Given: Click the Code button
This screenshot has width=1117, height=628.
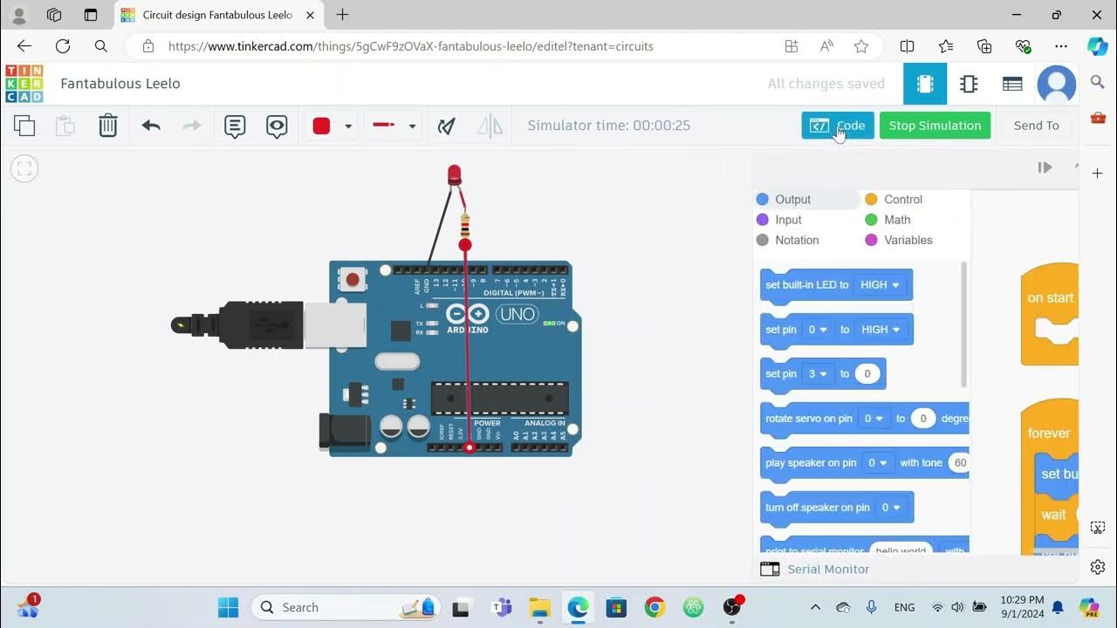Looking at the screenshot, I should pos(838,126).
